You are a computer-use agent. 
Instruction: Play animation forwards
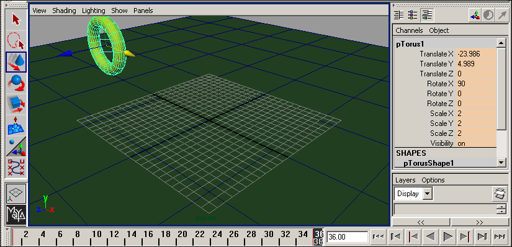(447, 236)
